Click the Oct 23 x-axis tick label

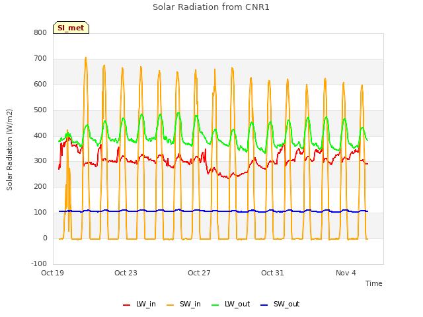(126, 273)
